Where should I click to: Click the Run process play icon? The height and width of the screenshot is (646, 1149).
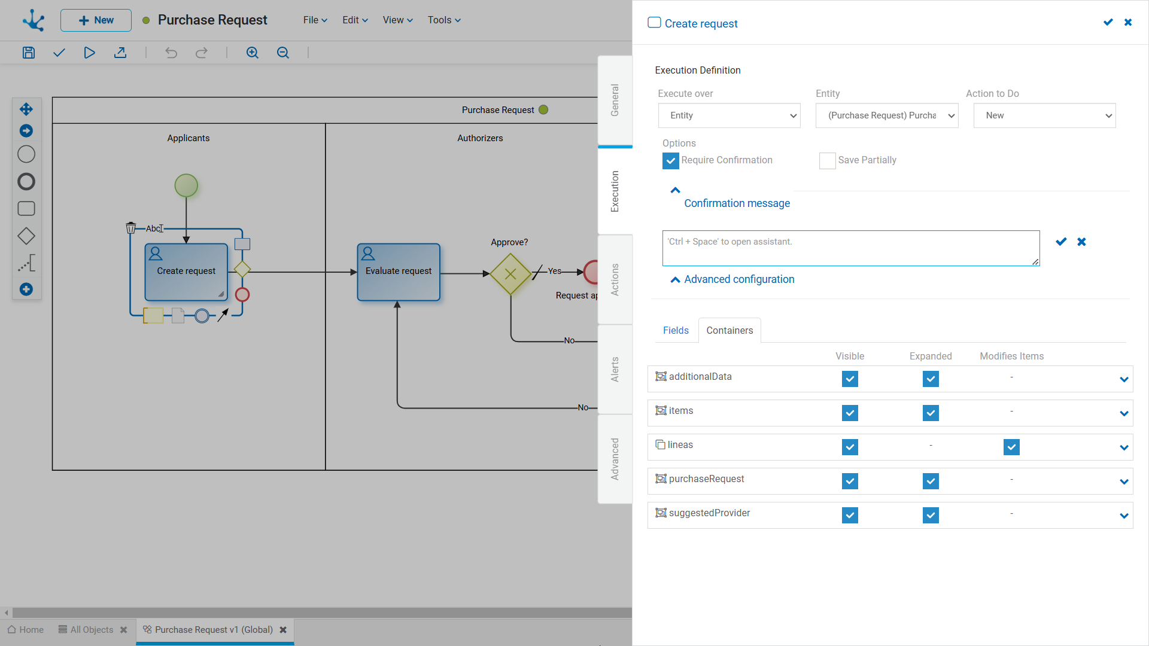coord(89,53)
